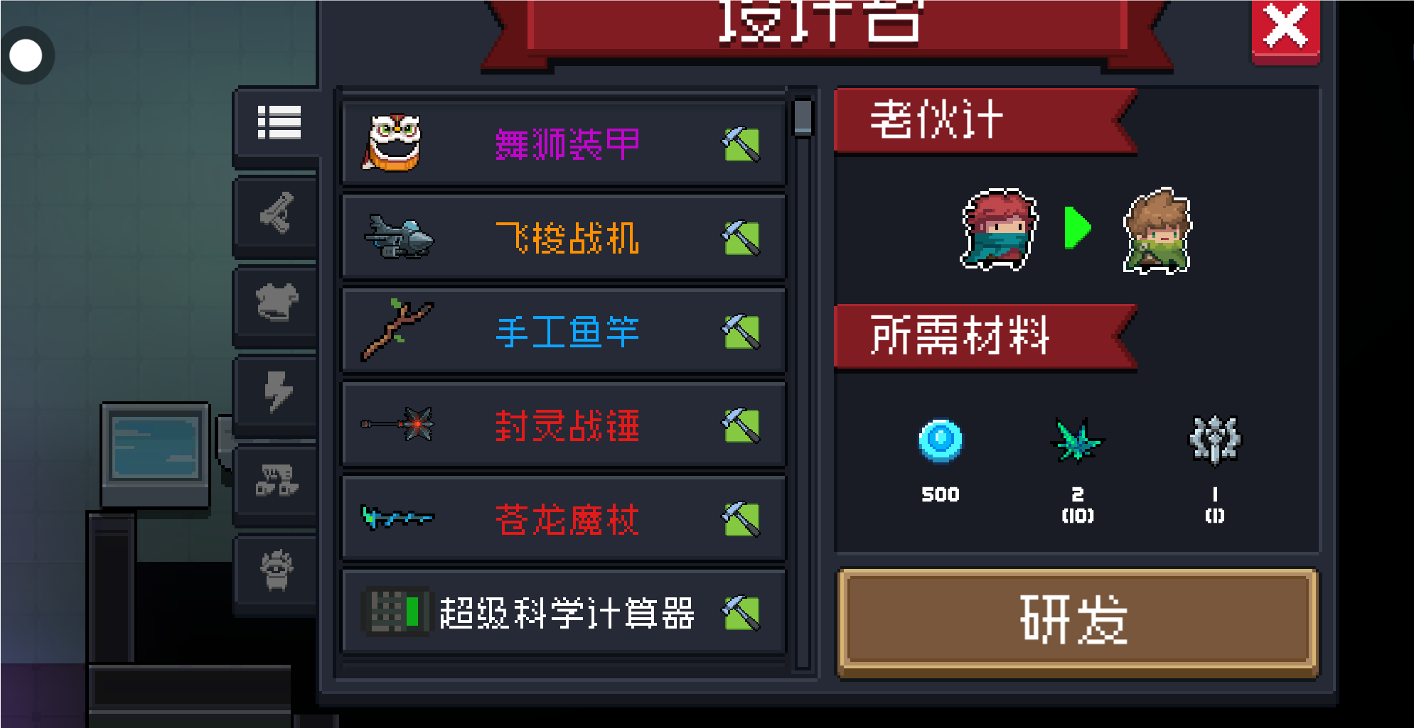Viewport: 1414px width, 728px height.
Task: Close the design table window
Action: [x=1285, y=30]
